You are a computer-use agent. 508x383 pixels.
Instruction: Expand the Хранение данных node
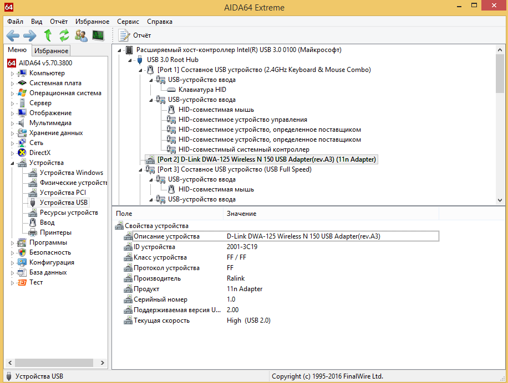click(12, 133)
